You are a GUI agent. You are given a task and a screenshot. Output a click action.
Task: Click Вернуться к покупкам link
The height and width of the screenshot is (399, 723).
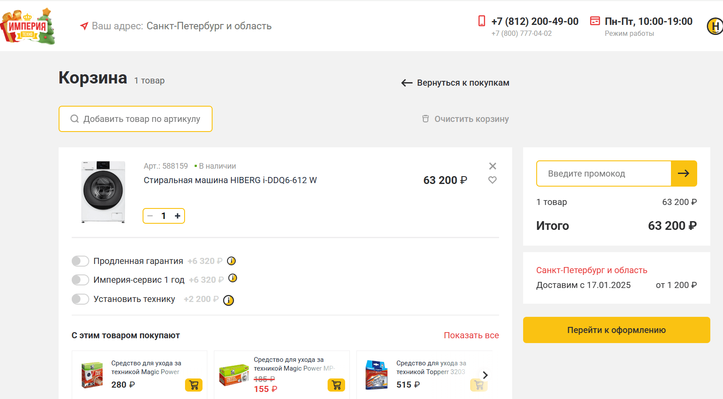pyautogui.click(x=455, y=83)
